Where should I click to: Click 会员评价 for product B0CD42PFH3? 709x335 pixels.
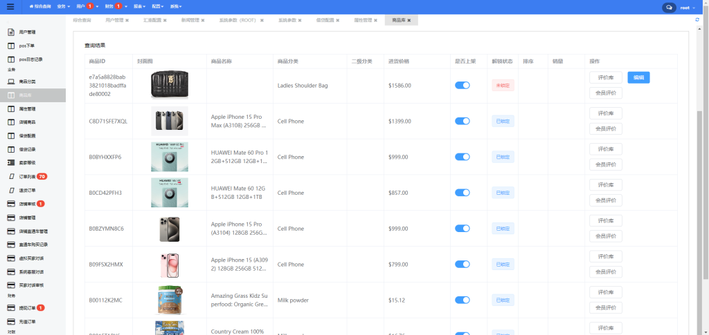pyautogui.click(x=605, y=200)
